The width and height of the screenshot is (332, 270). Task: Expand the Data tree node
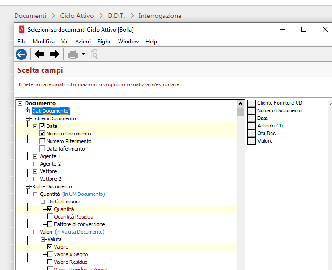(x=35, y=127)
